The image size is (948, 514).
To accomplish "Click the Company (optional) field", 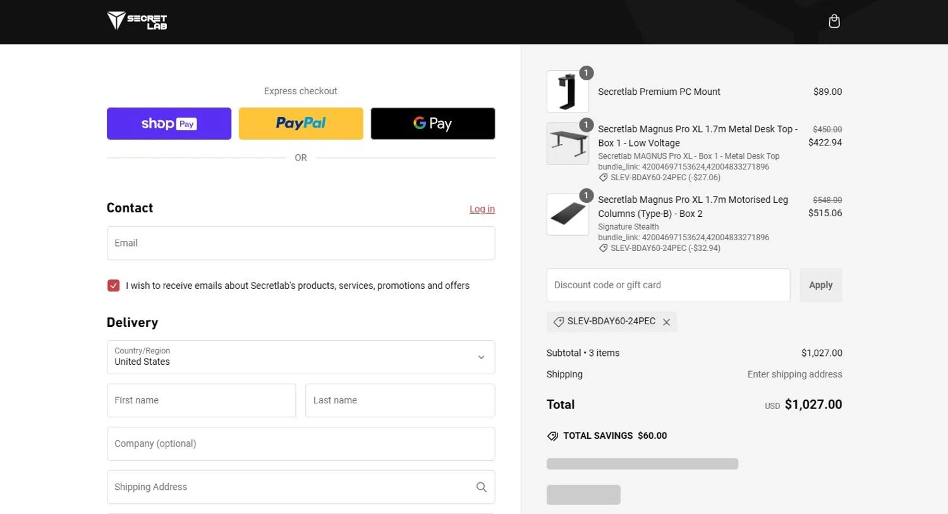I will tap(301, 444).
